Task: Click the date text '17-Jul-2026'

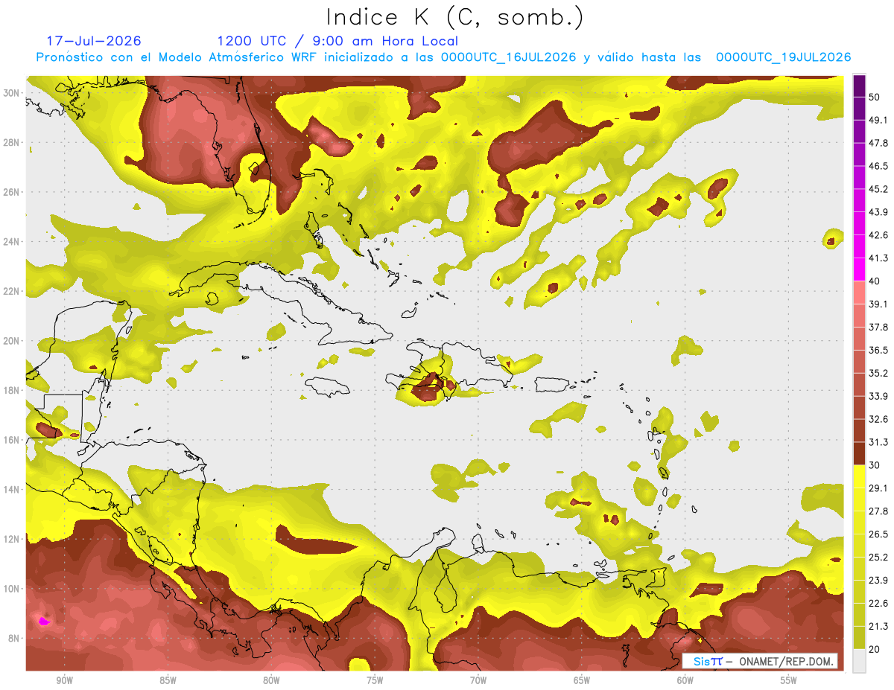Action: (94, 41)
